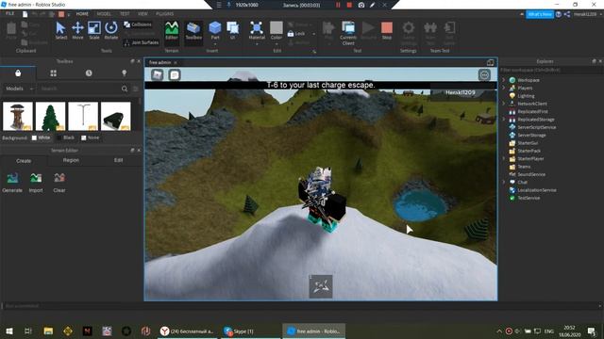Click the Toolbox search field
The width and height of the screenshot is (604, 339).
point(79,89)
